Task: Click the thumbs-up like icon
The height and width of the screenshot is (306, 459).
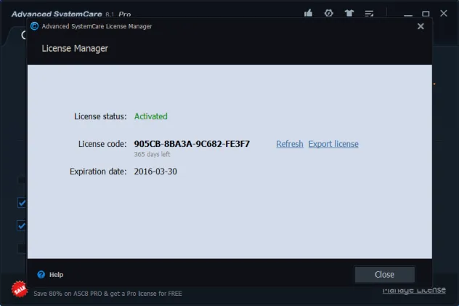Action: (308, 13)
